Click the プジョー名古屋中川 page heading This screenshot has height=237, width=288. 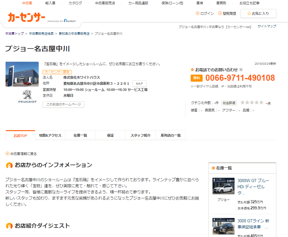pyautogui.click(x=37, y=49)
